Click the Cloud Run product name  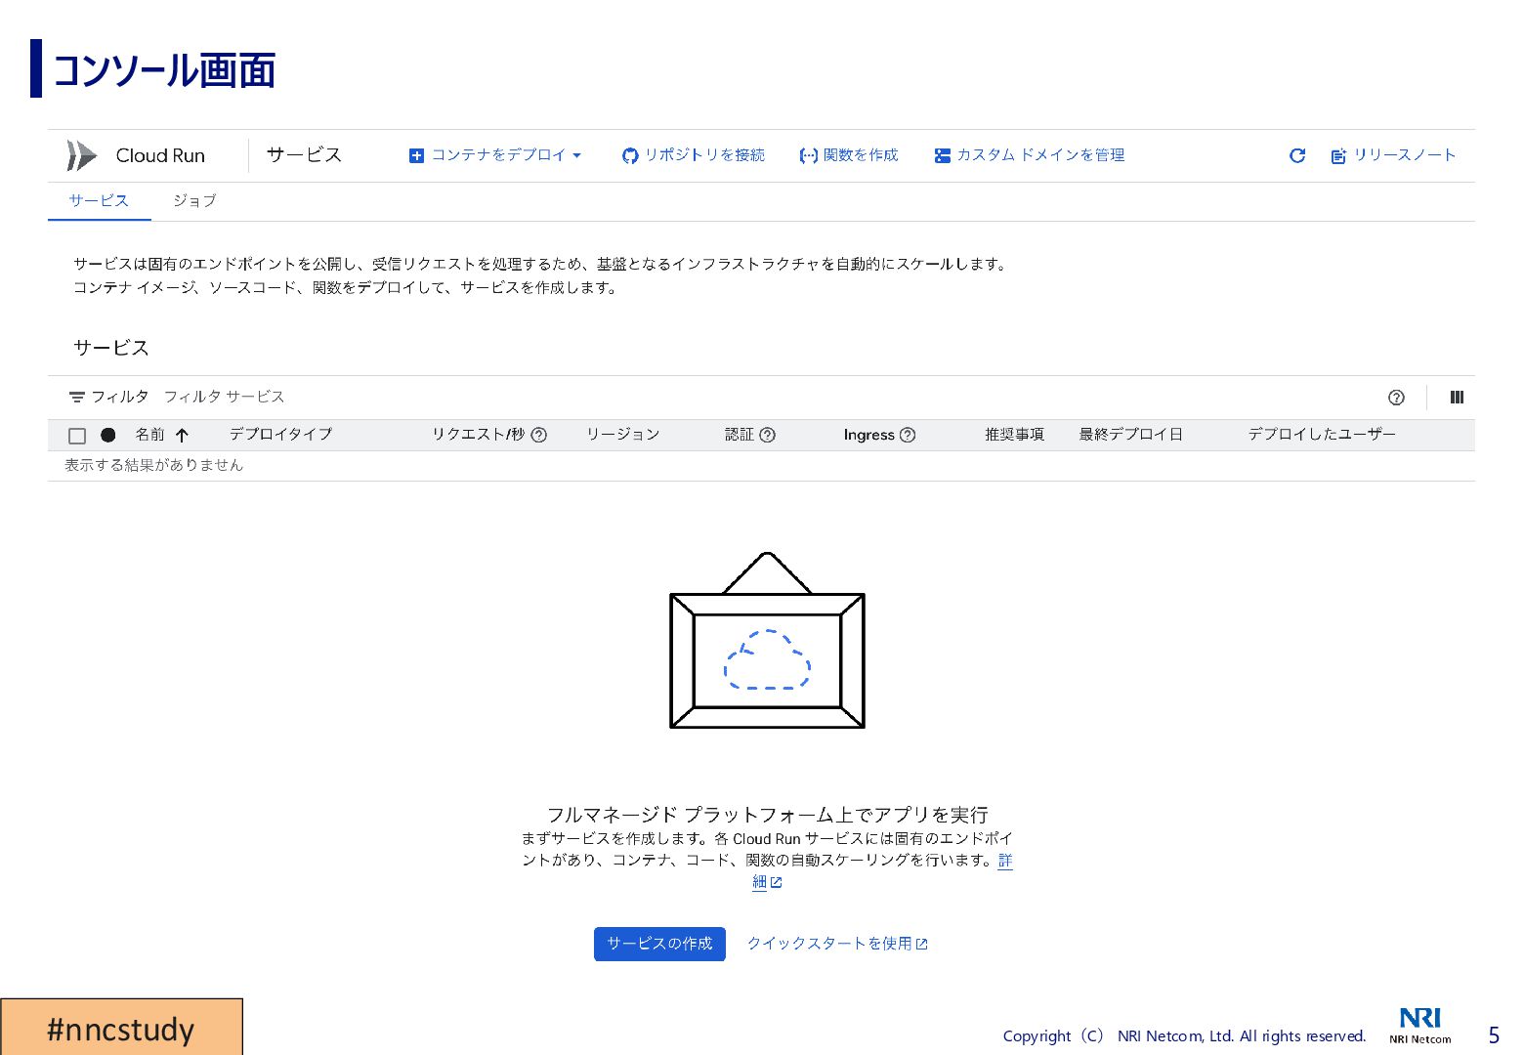160,155
